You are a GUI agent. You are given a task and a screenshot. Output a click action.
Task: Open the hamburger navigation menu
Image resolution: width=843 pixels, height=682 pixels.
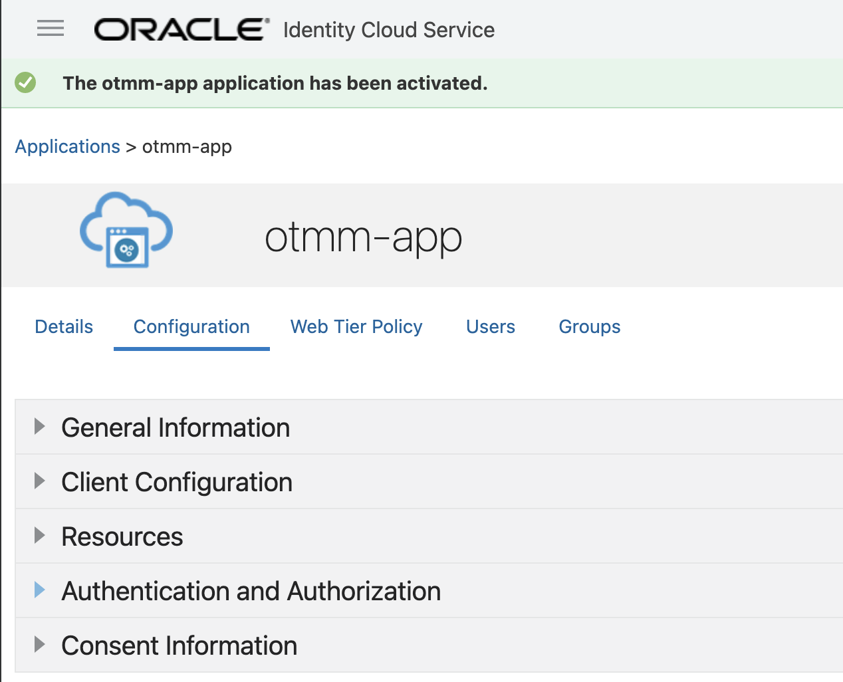tap(51, 29)
